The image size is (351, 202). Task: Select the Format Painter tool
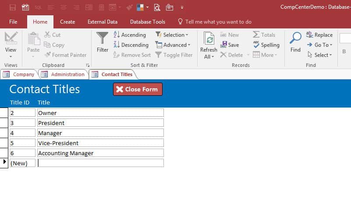coord(65,55)
